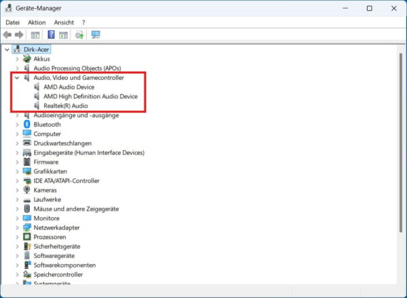Select the Prozessoren entry
This screenshot has height=298, width=407.
(x=50, y=237)
